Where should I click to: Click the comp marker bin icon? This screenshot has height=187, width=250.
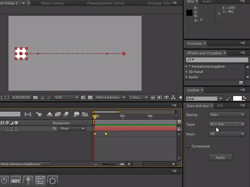click(x=179, y=122)
